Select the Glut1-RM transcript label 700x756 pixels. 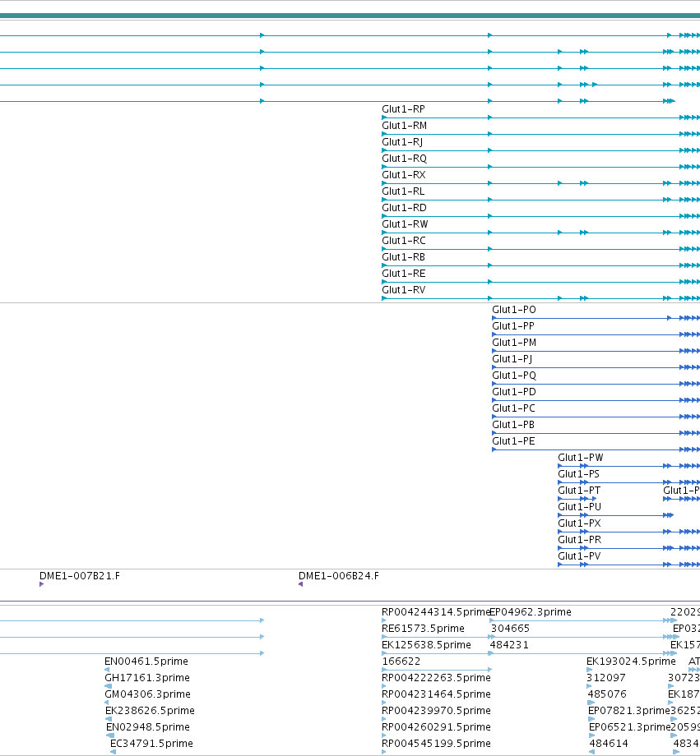point(404,126)
